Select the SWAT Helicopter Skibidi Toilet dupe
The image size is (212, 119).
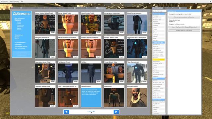click(x=68, y=96)
